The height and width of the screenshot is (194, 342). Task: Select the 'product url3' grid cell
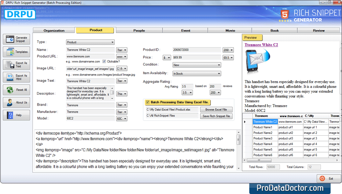click(x=290, y=138)
